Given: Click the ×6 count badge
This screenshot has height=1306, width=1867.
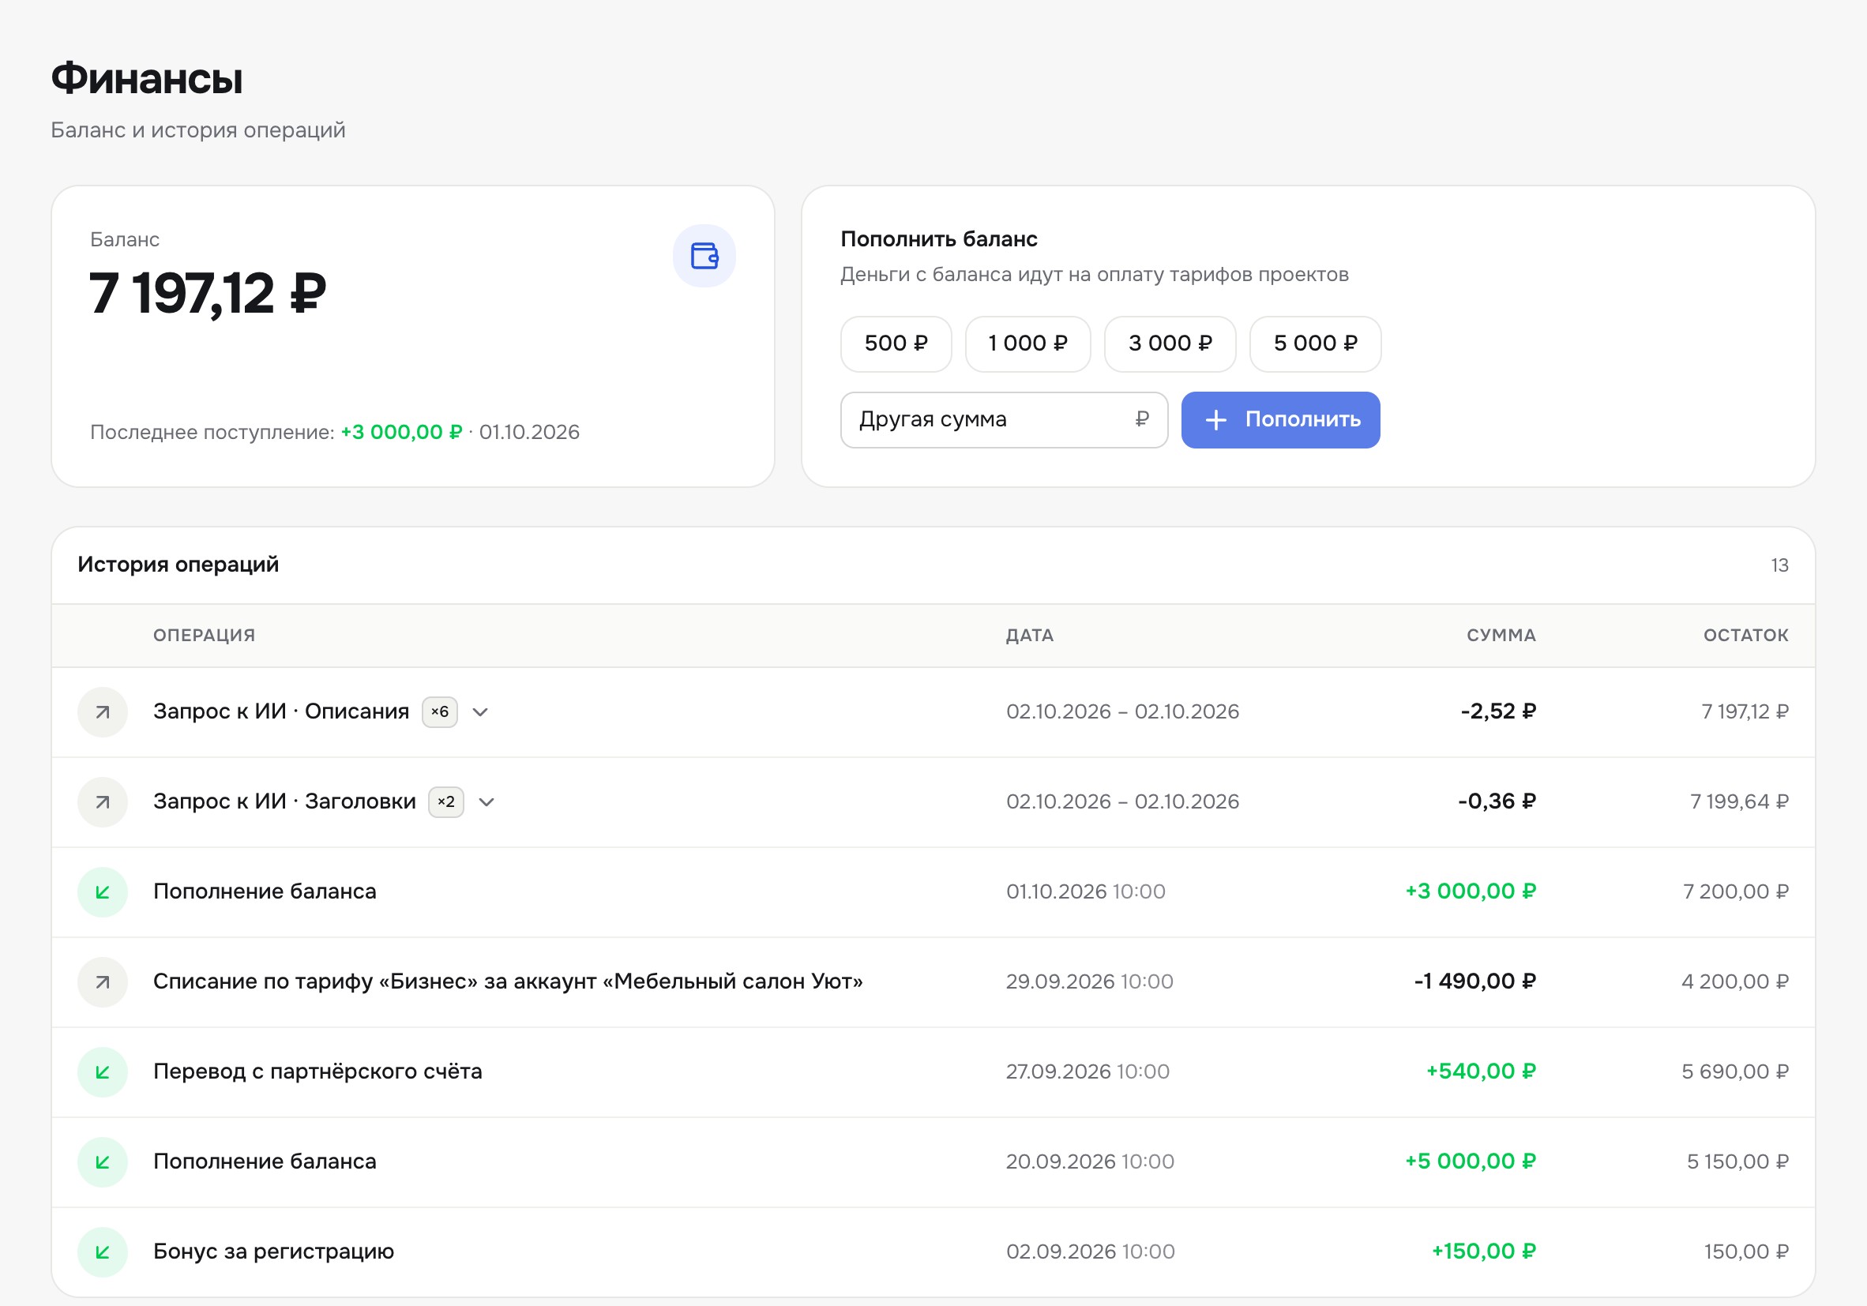Looking at the screenshot, I should click(440, 712).
